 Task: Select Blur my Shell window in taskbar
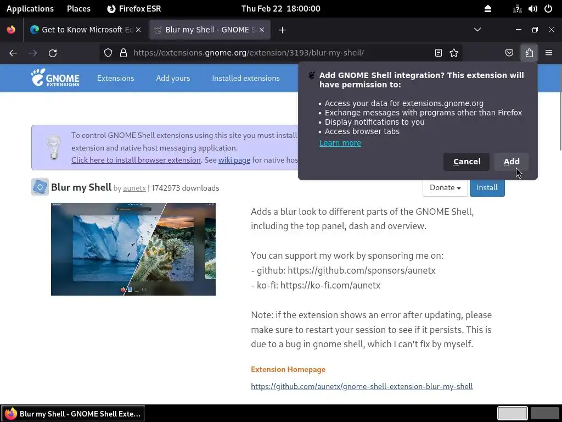[74, 414]
